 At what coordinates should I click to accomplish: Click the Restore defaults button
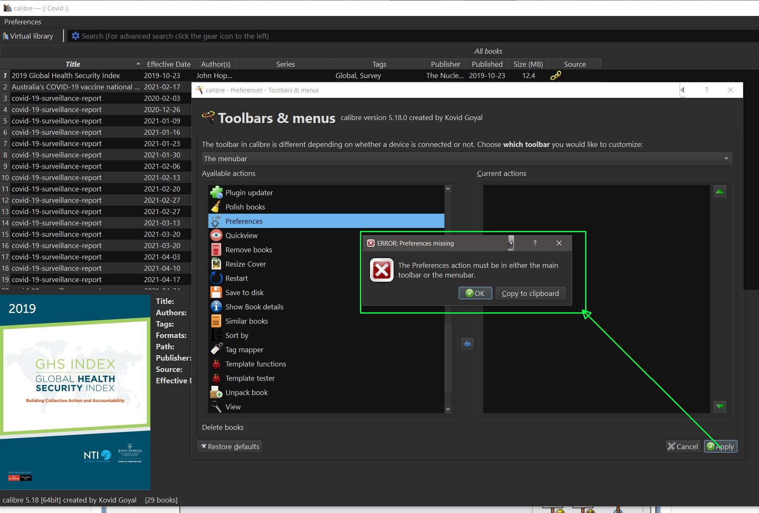[x=230, y=447]
